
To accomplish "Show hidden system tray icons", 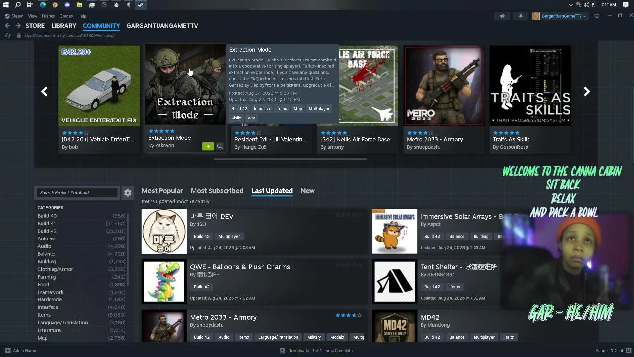I will (571, 5).
